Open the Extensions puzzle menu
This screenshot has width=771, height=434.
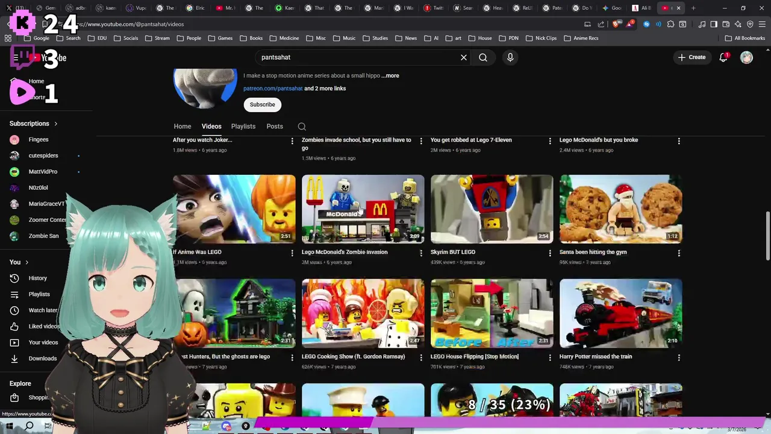(670, 24)
